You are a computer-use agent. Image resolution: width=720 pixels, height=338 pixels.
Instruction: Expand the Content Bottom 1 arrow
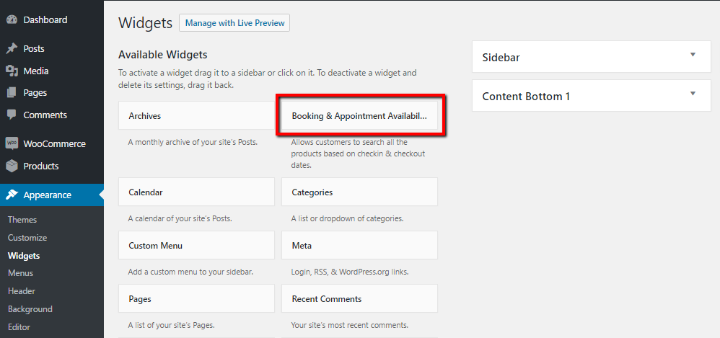[x=693, y=94]
